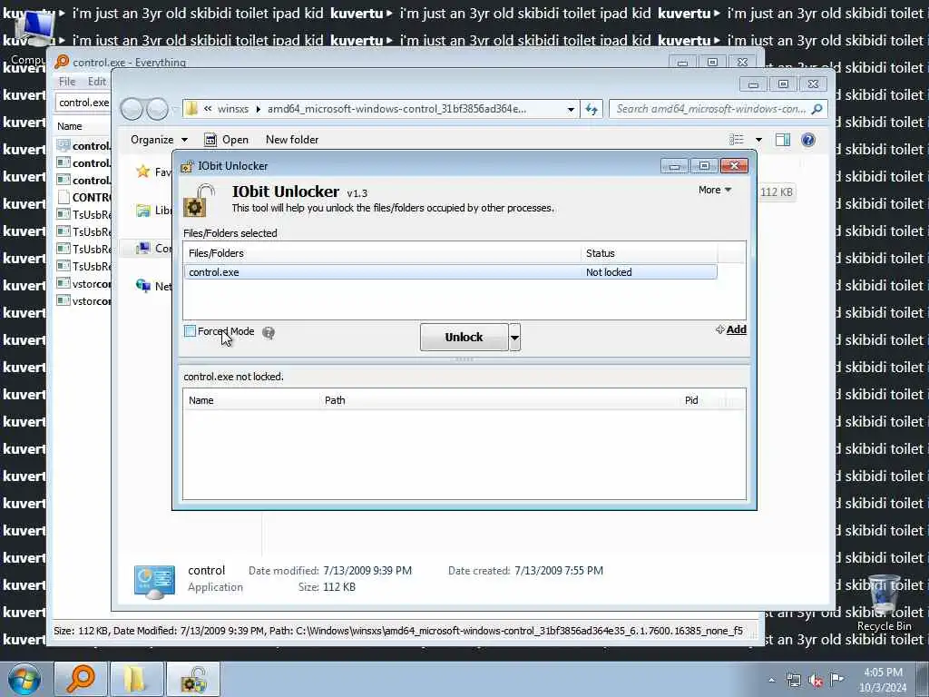
Task: Click the network tray icon
Action: point(793,681)
